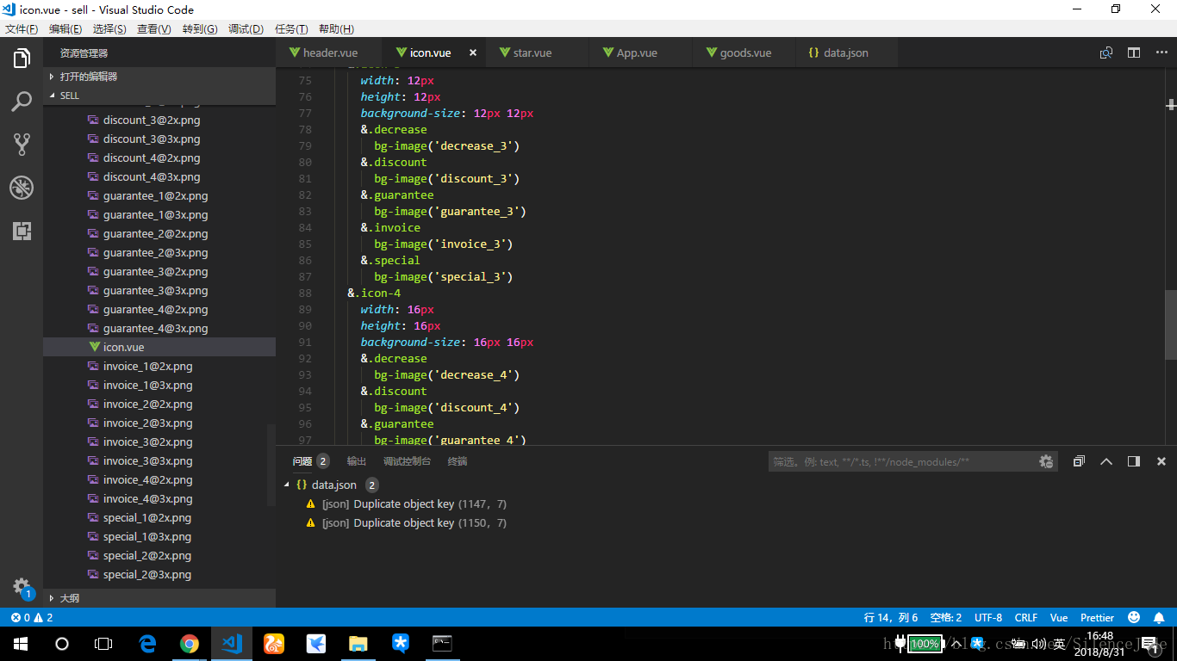Open the Extensions view
Screen dimensions: 1177x661
coord(22,231)
